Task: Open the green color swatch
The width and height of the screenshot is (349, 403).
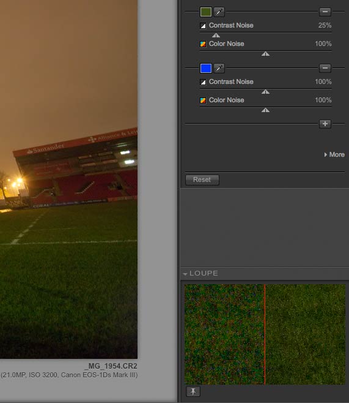Action: point(205,12)
